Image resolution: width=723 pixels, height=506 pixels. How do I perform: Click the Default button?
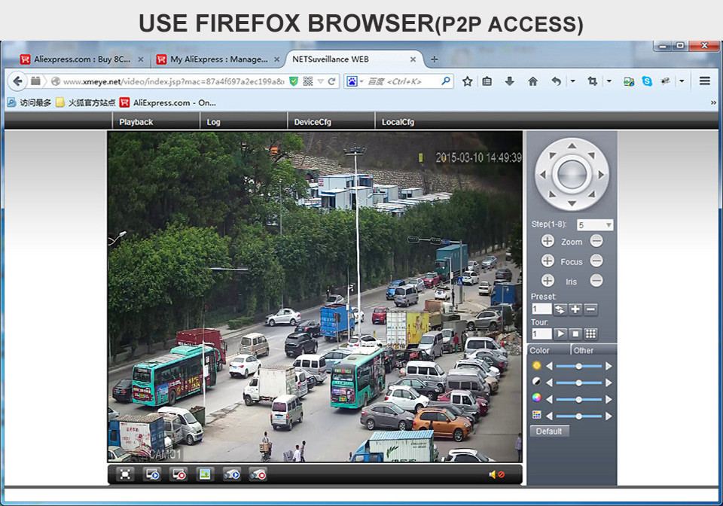550,431
